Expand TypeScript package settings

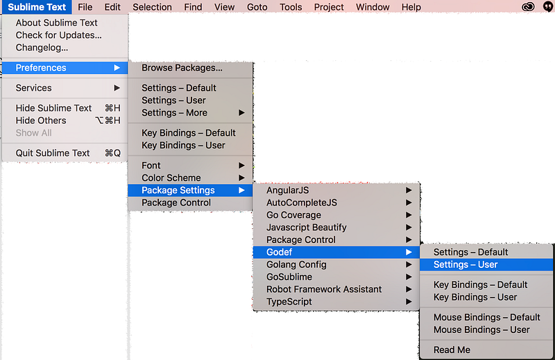point(336,301)
